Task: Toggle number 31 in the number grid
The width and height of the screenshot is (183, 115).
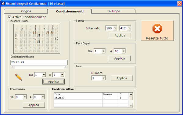Action: [17, 36]
